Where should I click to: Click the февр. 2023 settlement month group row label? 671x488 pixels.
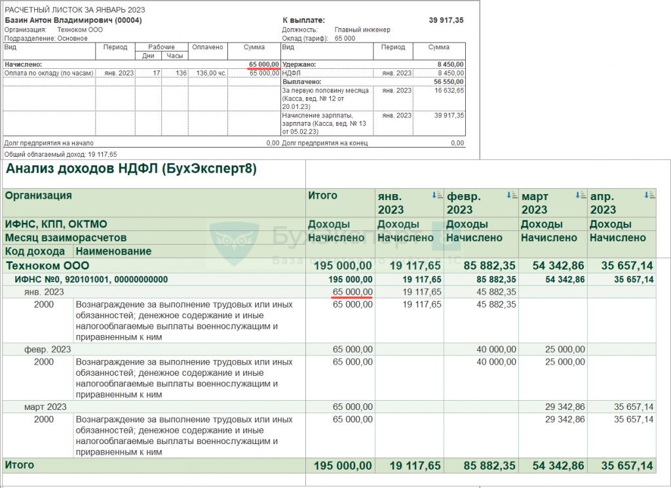click(x=47, y=350)
